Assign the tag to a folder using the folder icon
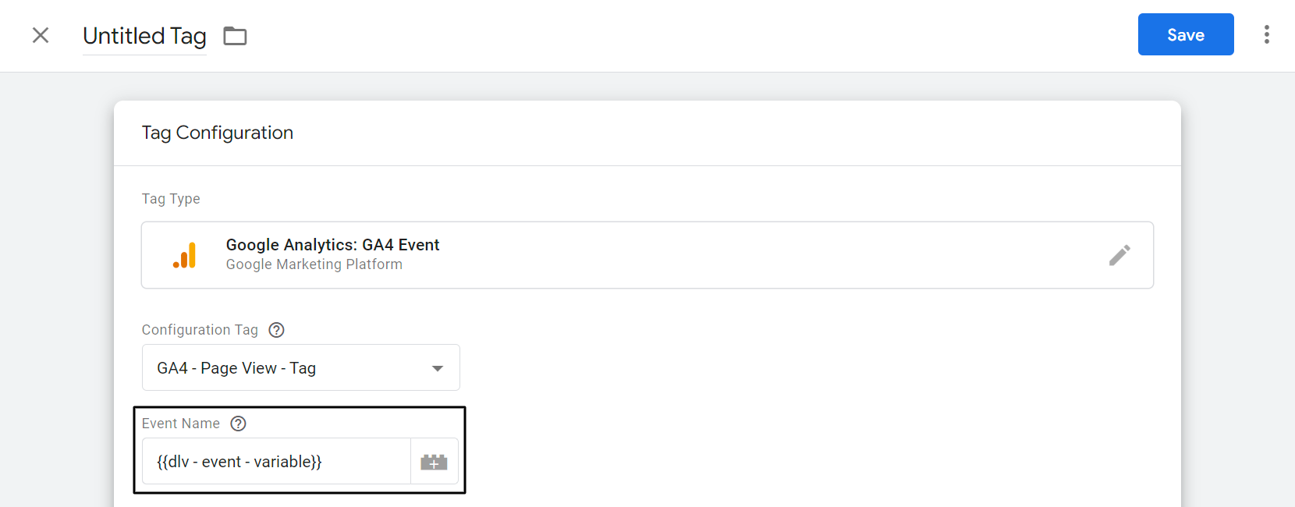1295x507 pixels. [235, 35]
